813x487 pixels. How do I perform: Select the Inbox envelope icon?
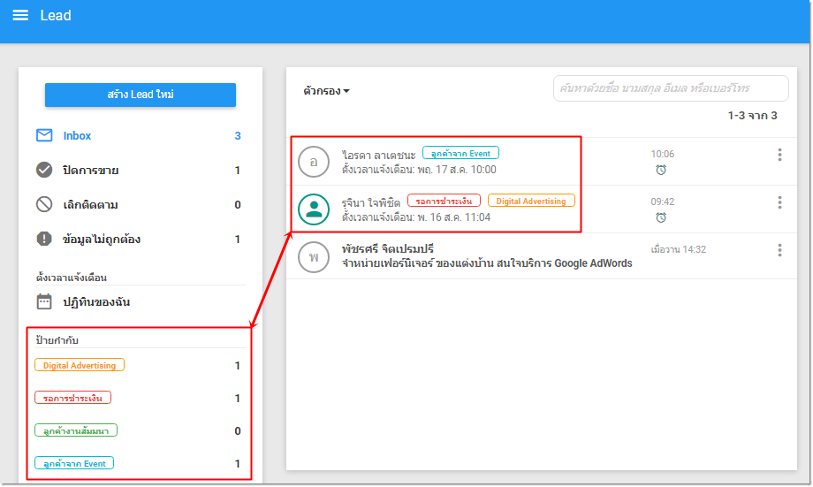coord(44,135)
